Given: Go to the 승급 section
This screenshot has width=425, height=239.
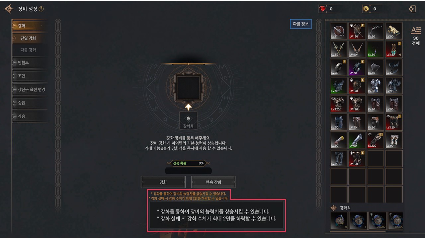Looking at the screenshot, I should [x=29, y=103].
